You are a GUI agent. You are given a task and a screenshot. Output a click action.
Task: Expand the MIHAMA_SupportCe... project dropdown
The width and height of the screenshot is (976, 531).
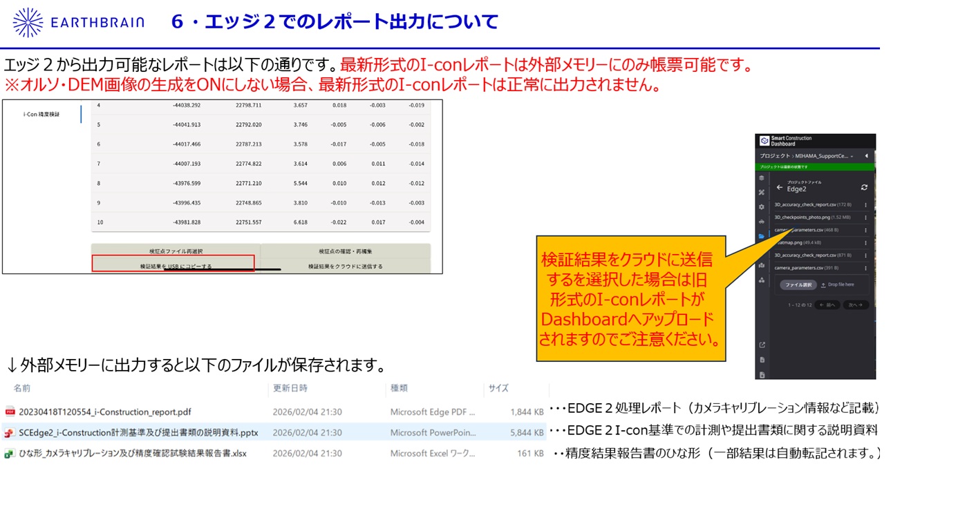pos(852,156)
